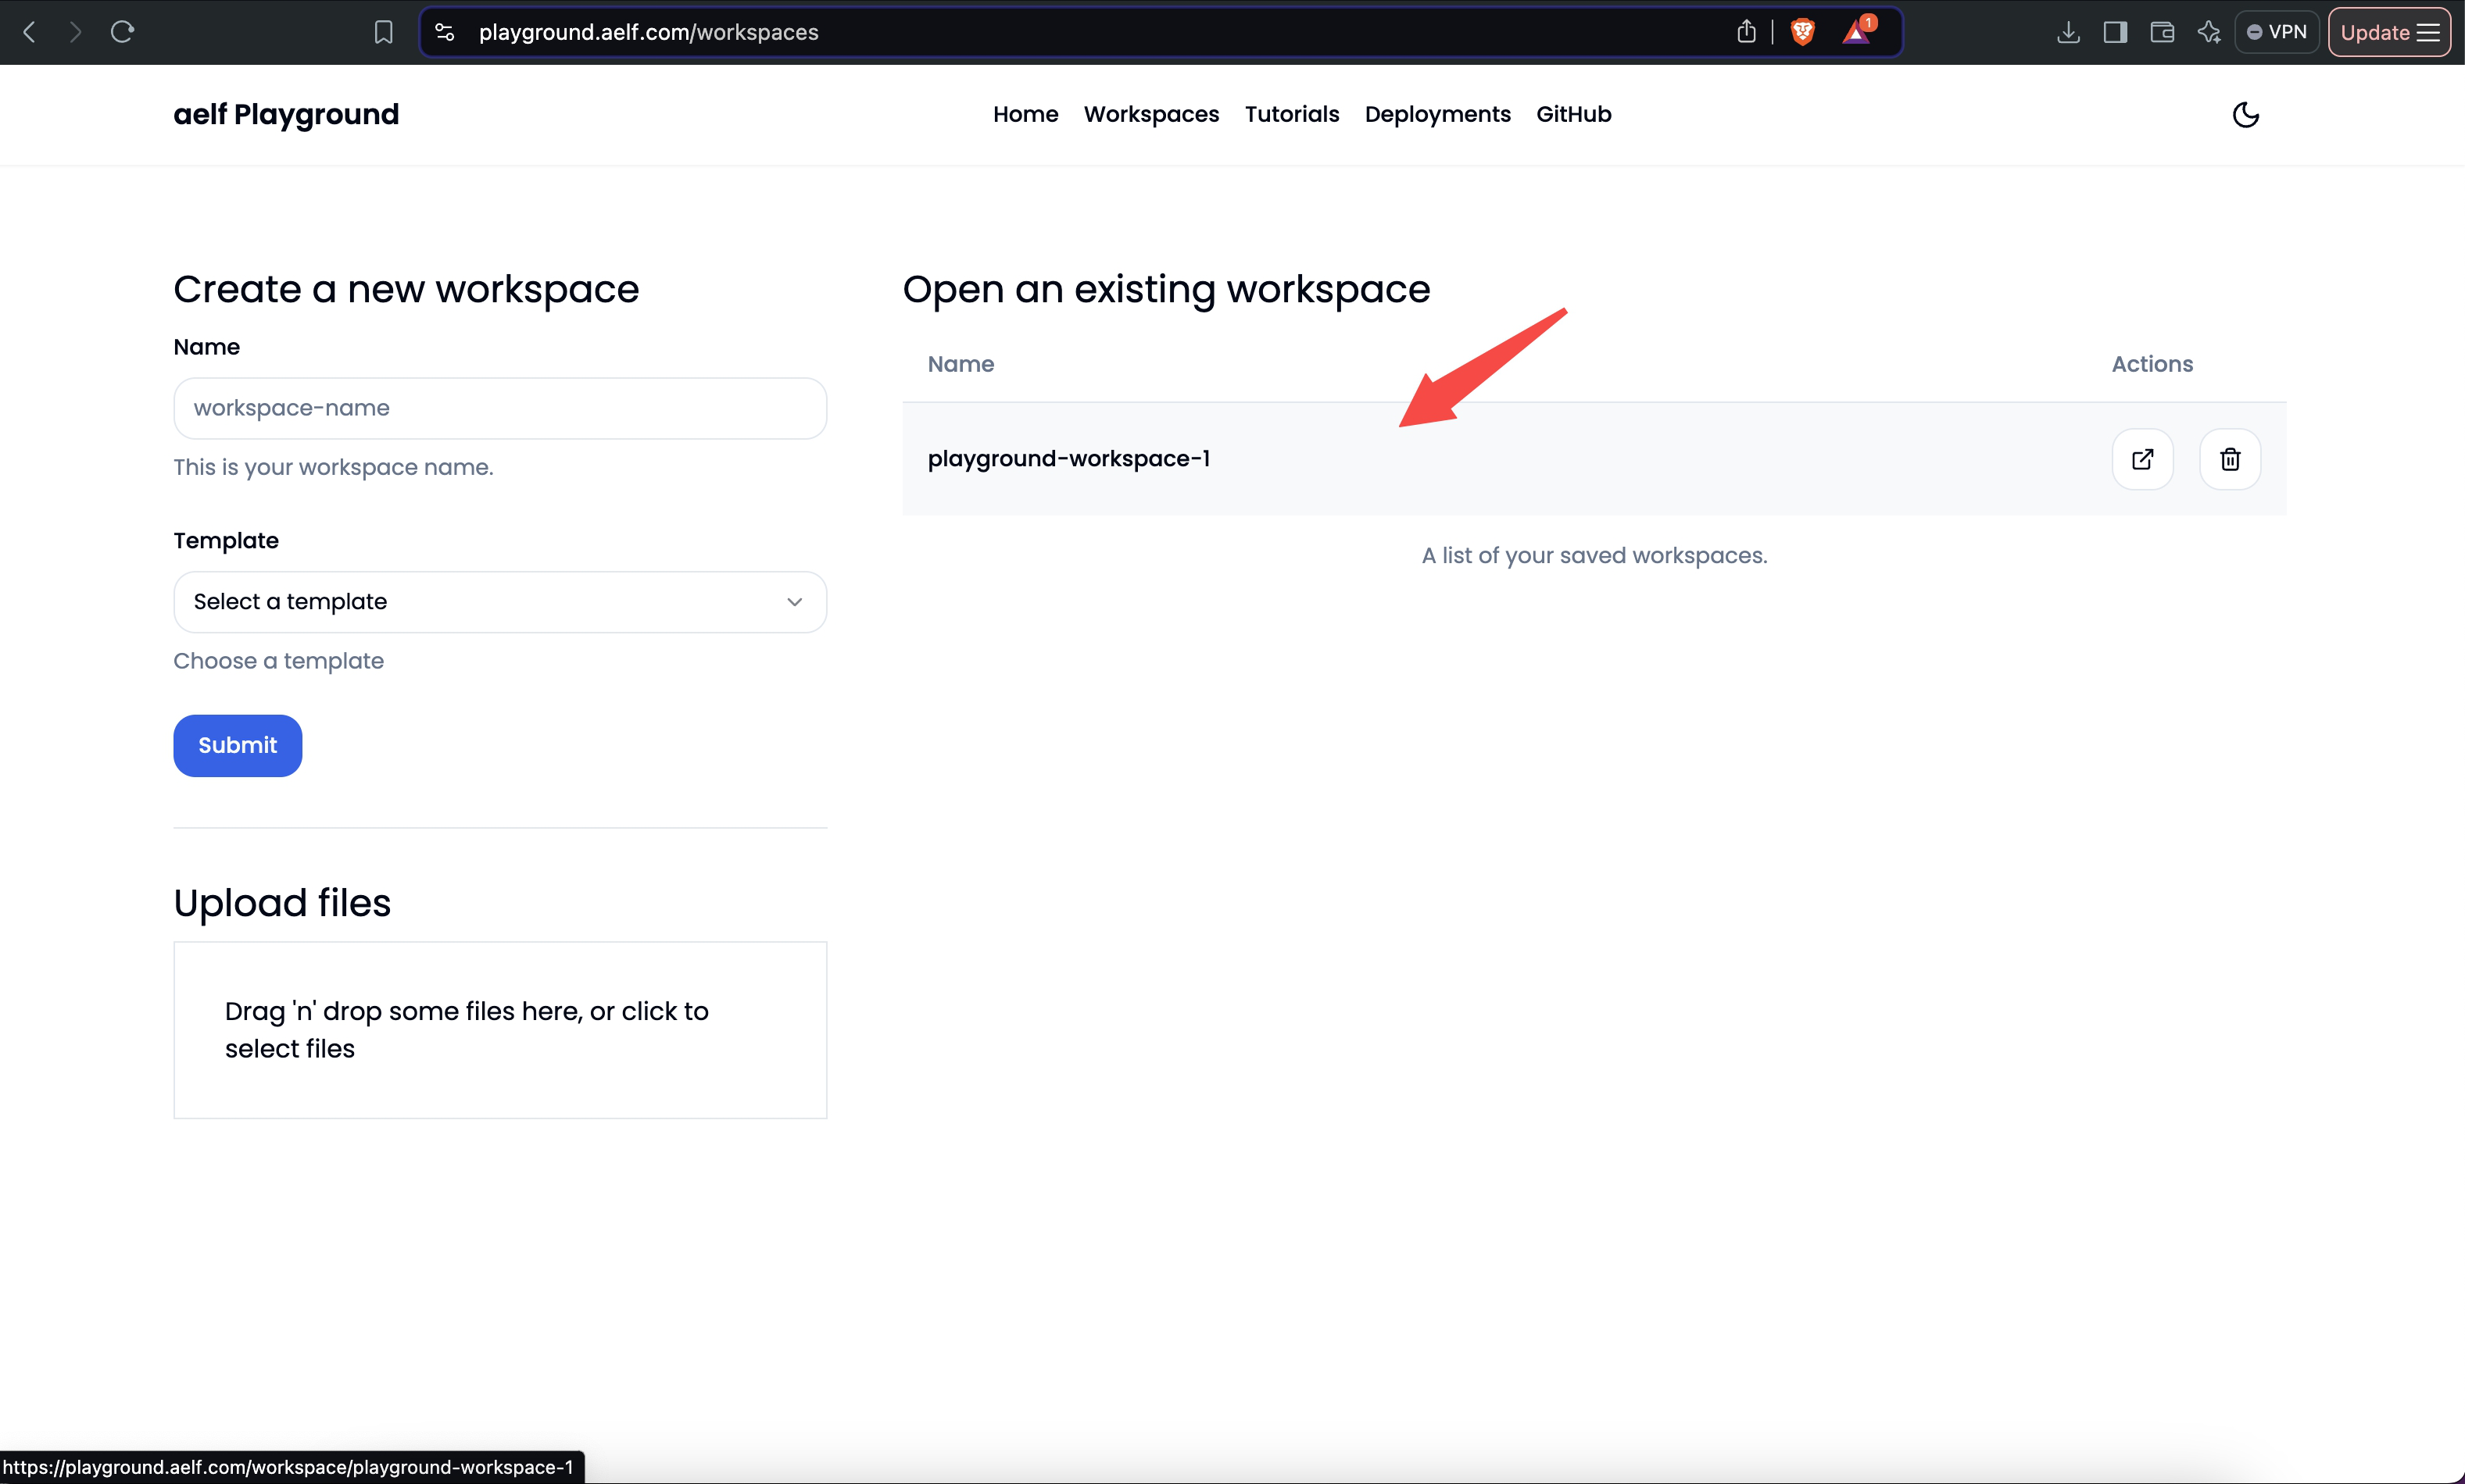Select the playground-workspace-1 row name
Viewport: 2465px width, 1484px height.
coord(1068,459)
